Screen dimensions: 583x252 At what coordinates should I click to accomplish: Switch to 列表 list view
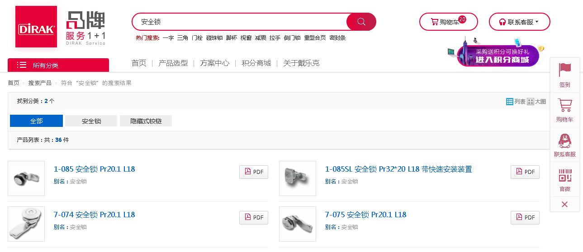click(516, 102)
